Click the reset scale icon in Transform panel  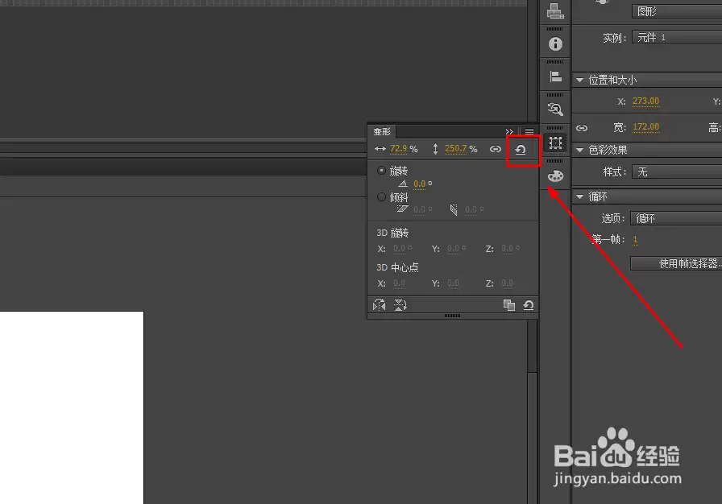pos(521,150)
